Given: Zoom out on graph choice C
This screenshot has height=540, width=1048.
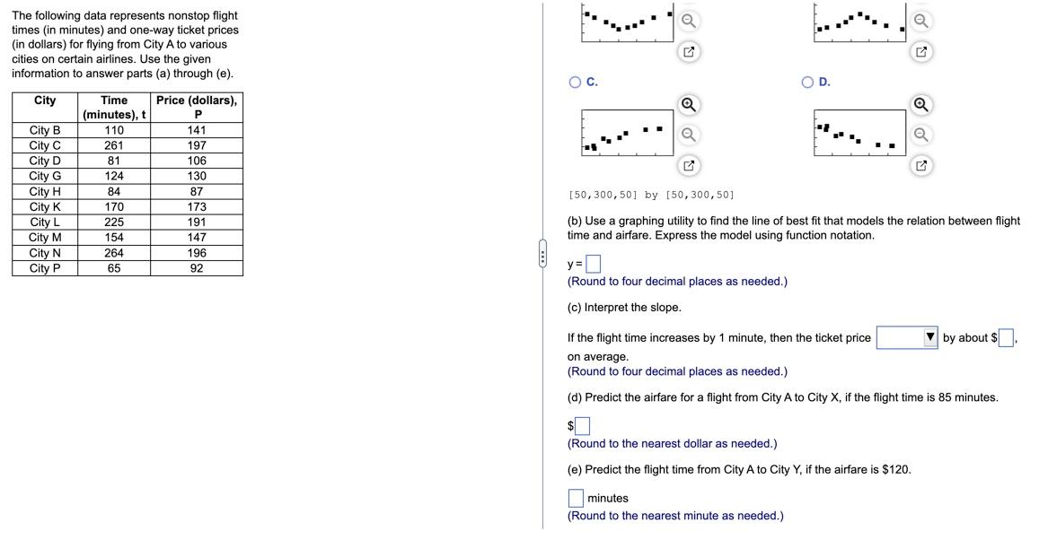Looking at the screenshot, I should pyautogui.click(x=688, y=134).
